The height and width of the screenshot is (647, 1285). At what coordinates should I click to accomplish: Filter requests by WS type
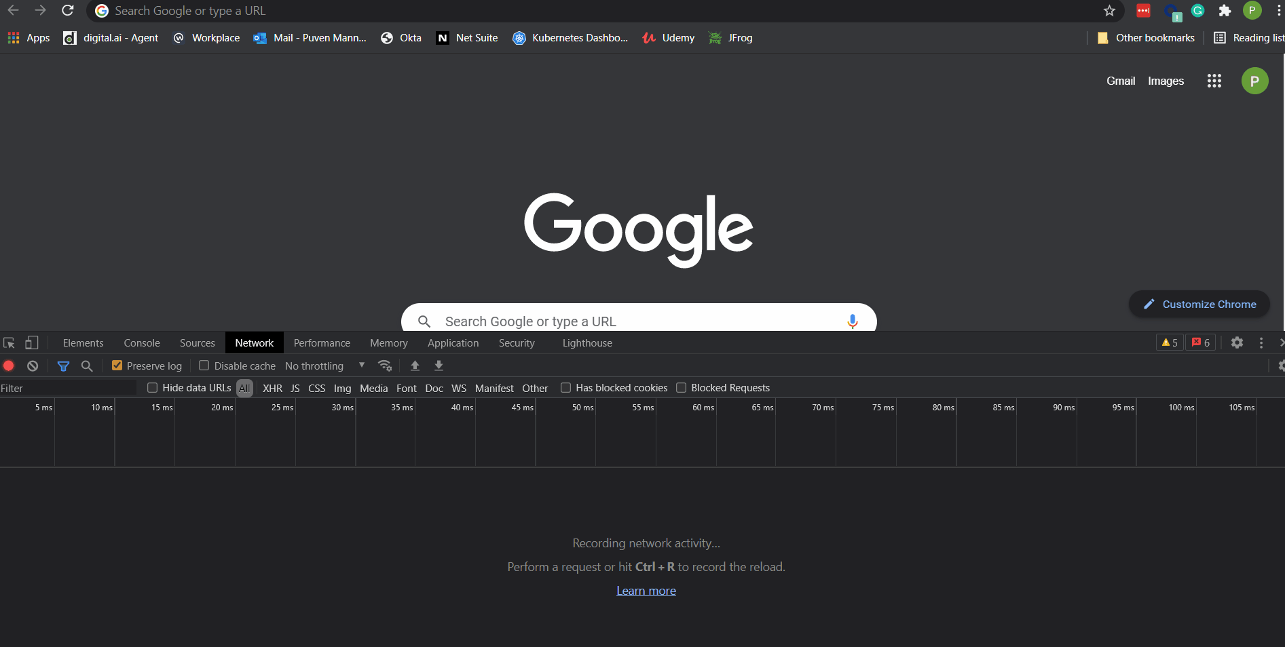459,388
